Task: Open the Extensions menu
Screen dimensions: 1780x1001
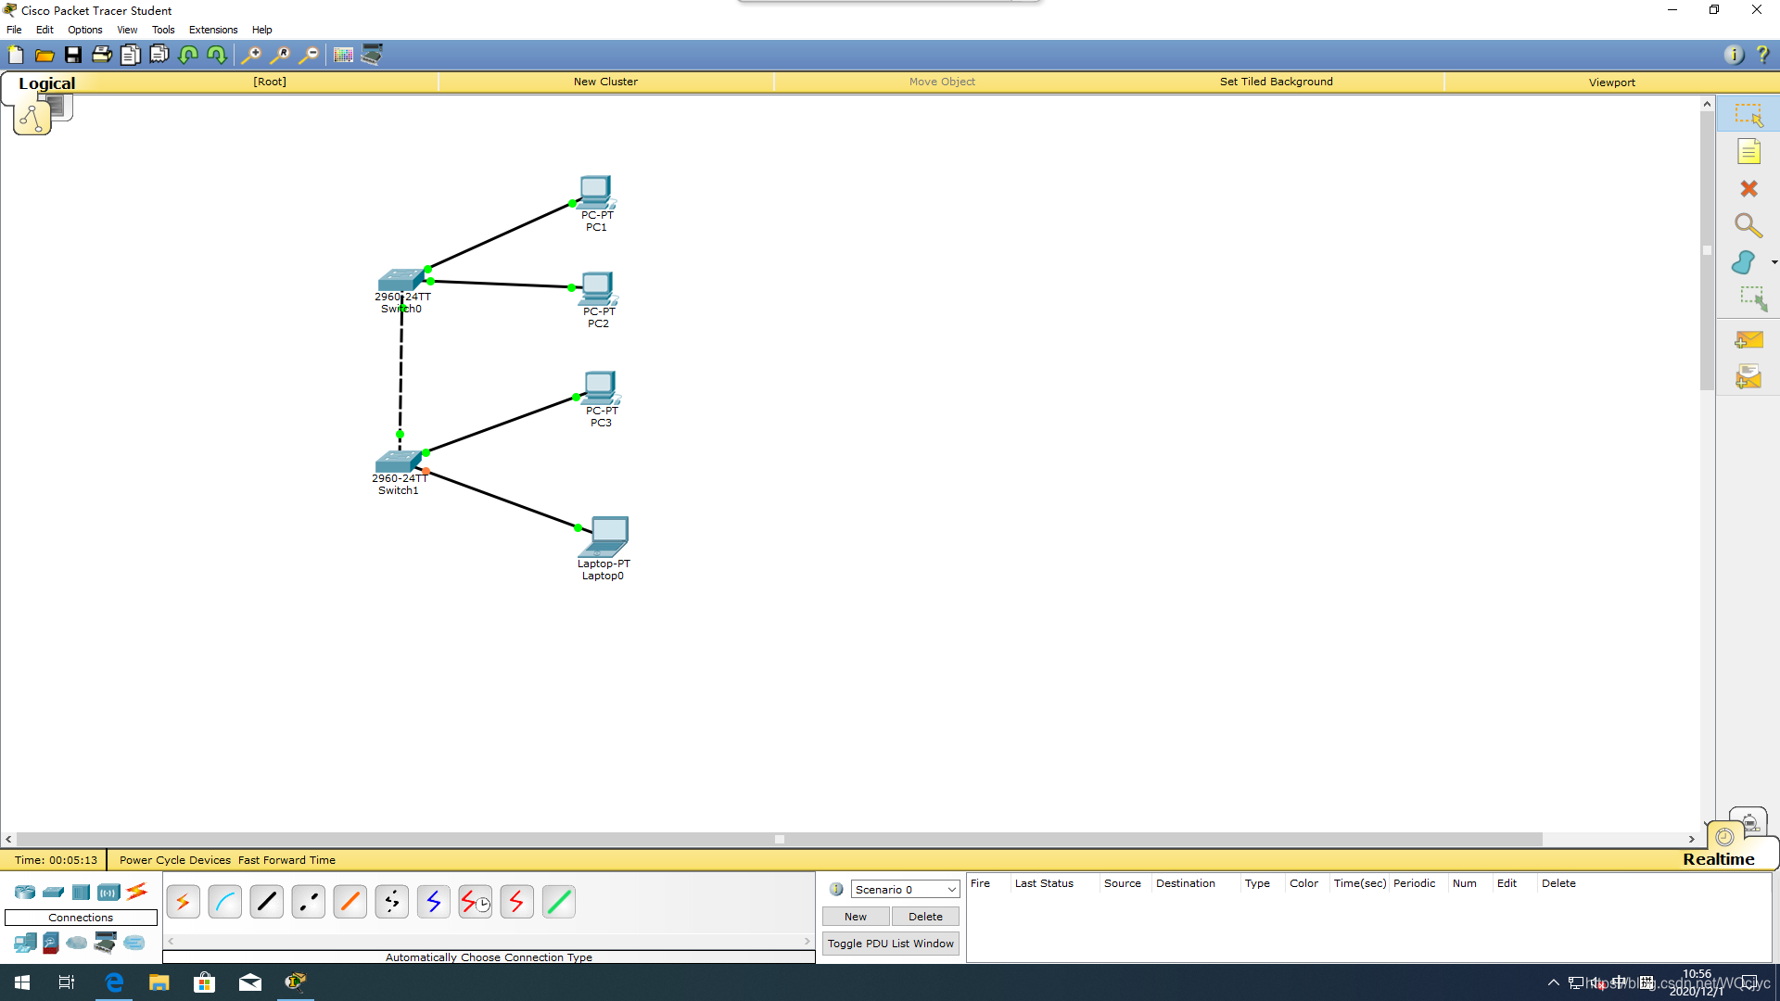Action: [212, 30]
